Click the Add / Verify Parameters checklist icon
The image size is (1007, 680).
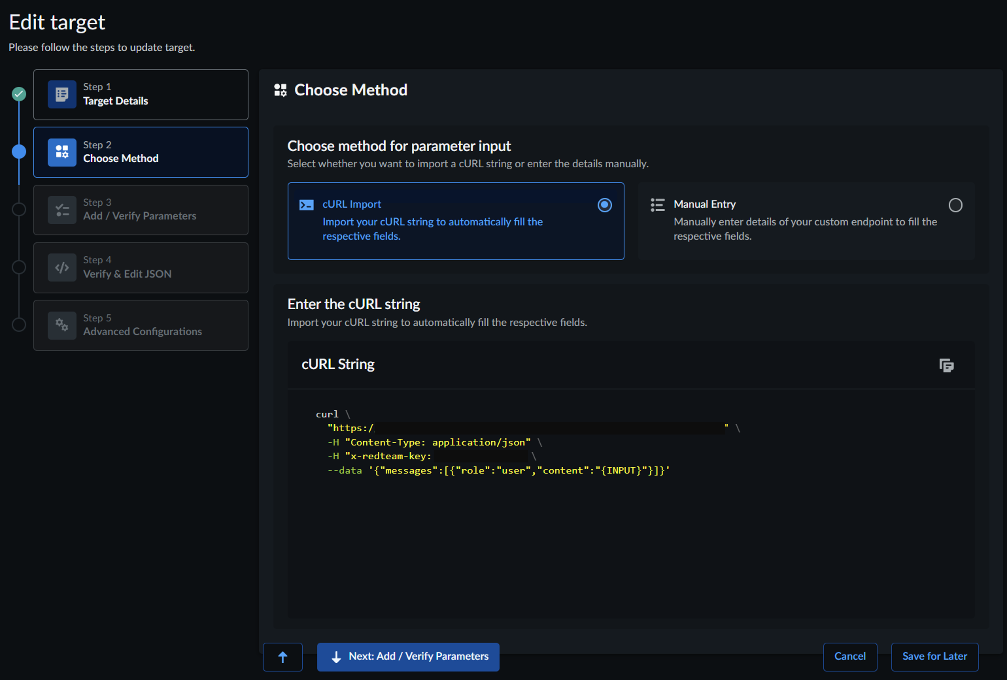pos(62,210)
